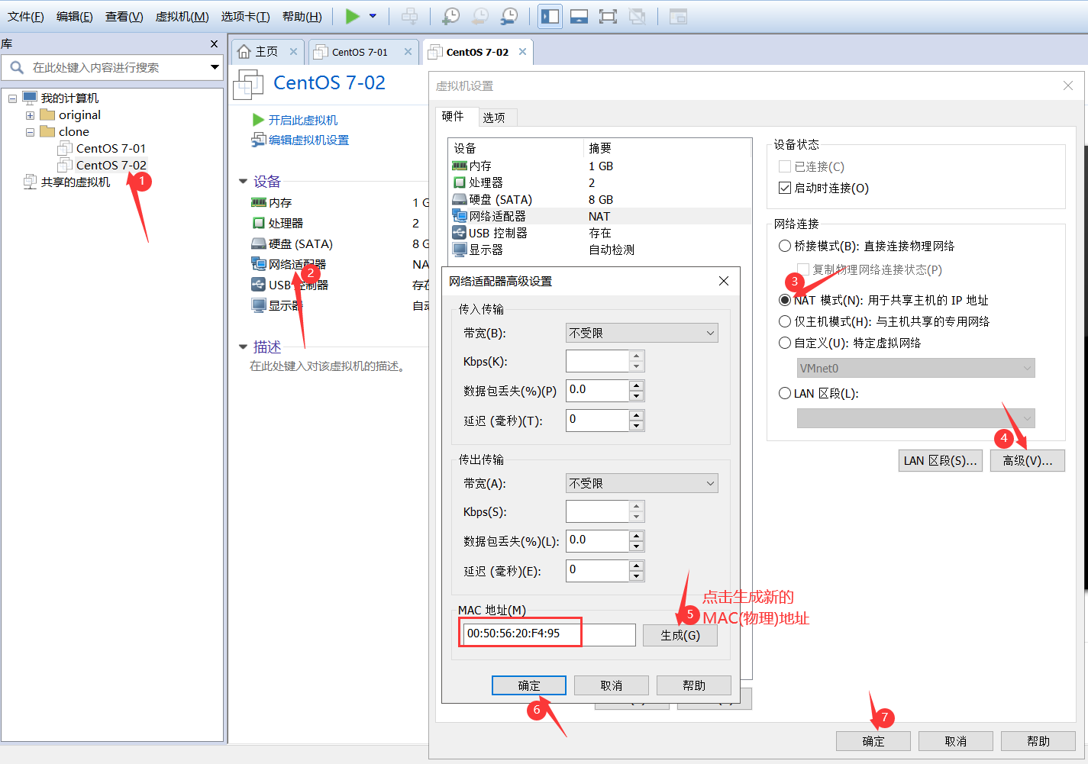Viewport: 1088px width, 764px height.
Task: Toggle 复制物理网络连接状态(P) checkbox
Action: [803, 269]
